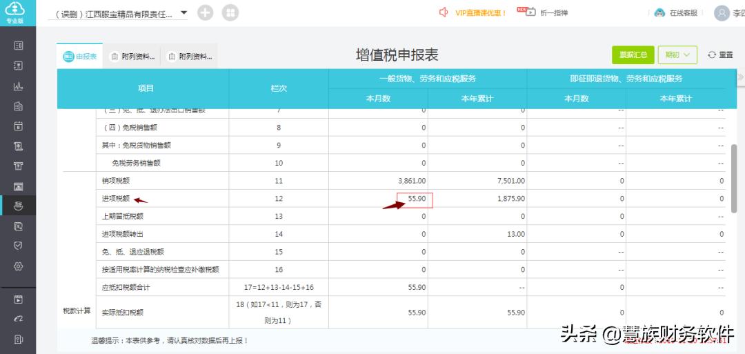Click the 栏次 column header

[279, 88]
